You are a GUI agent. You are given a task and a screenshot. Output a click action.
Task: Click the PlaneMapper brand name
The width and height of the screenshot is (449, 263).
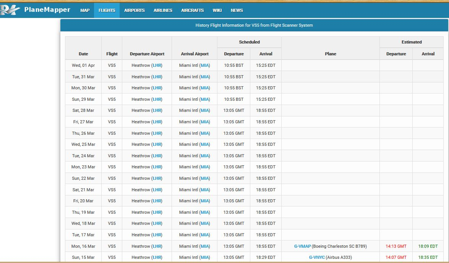47,10
